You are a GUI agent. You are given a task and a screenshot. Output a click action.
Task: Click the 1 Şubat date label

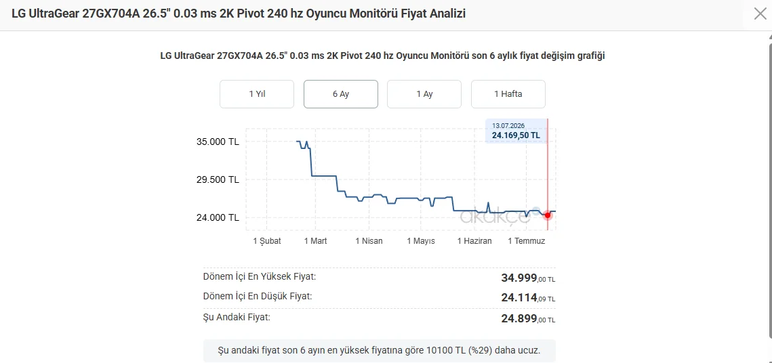pyautogui.click(x=267, y=241)
